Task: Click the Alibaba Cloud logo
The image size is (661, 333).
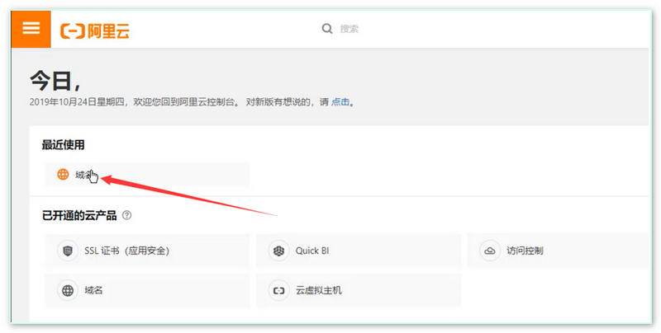Action: pyautogui.click(x=95, y=31)
